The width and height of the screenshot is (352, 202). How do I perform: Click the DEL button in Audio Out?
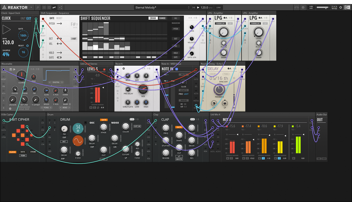(x=319, y=159)
